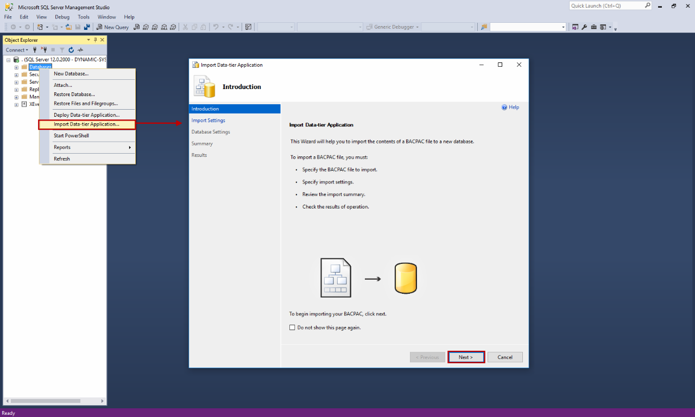Click the Save All disks icon
The width and height of the screenshot is (695, 417).
tap(86, 27)
